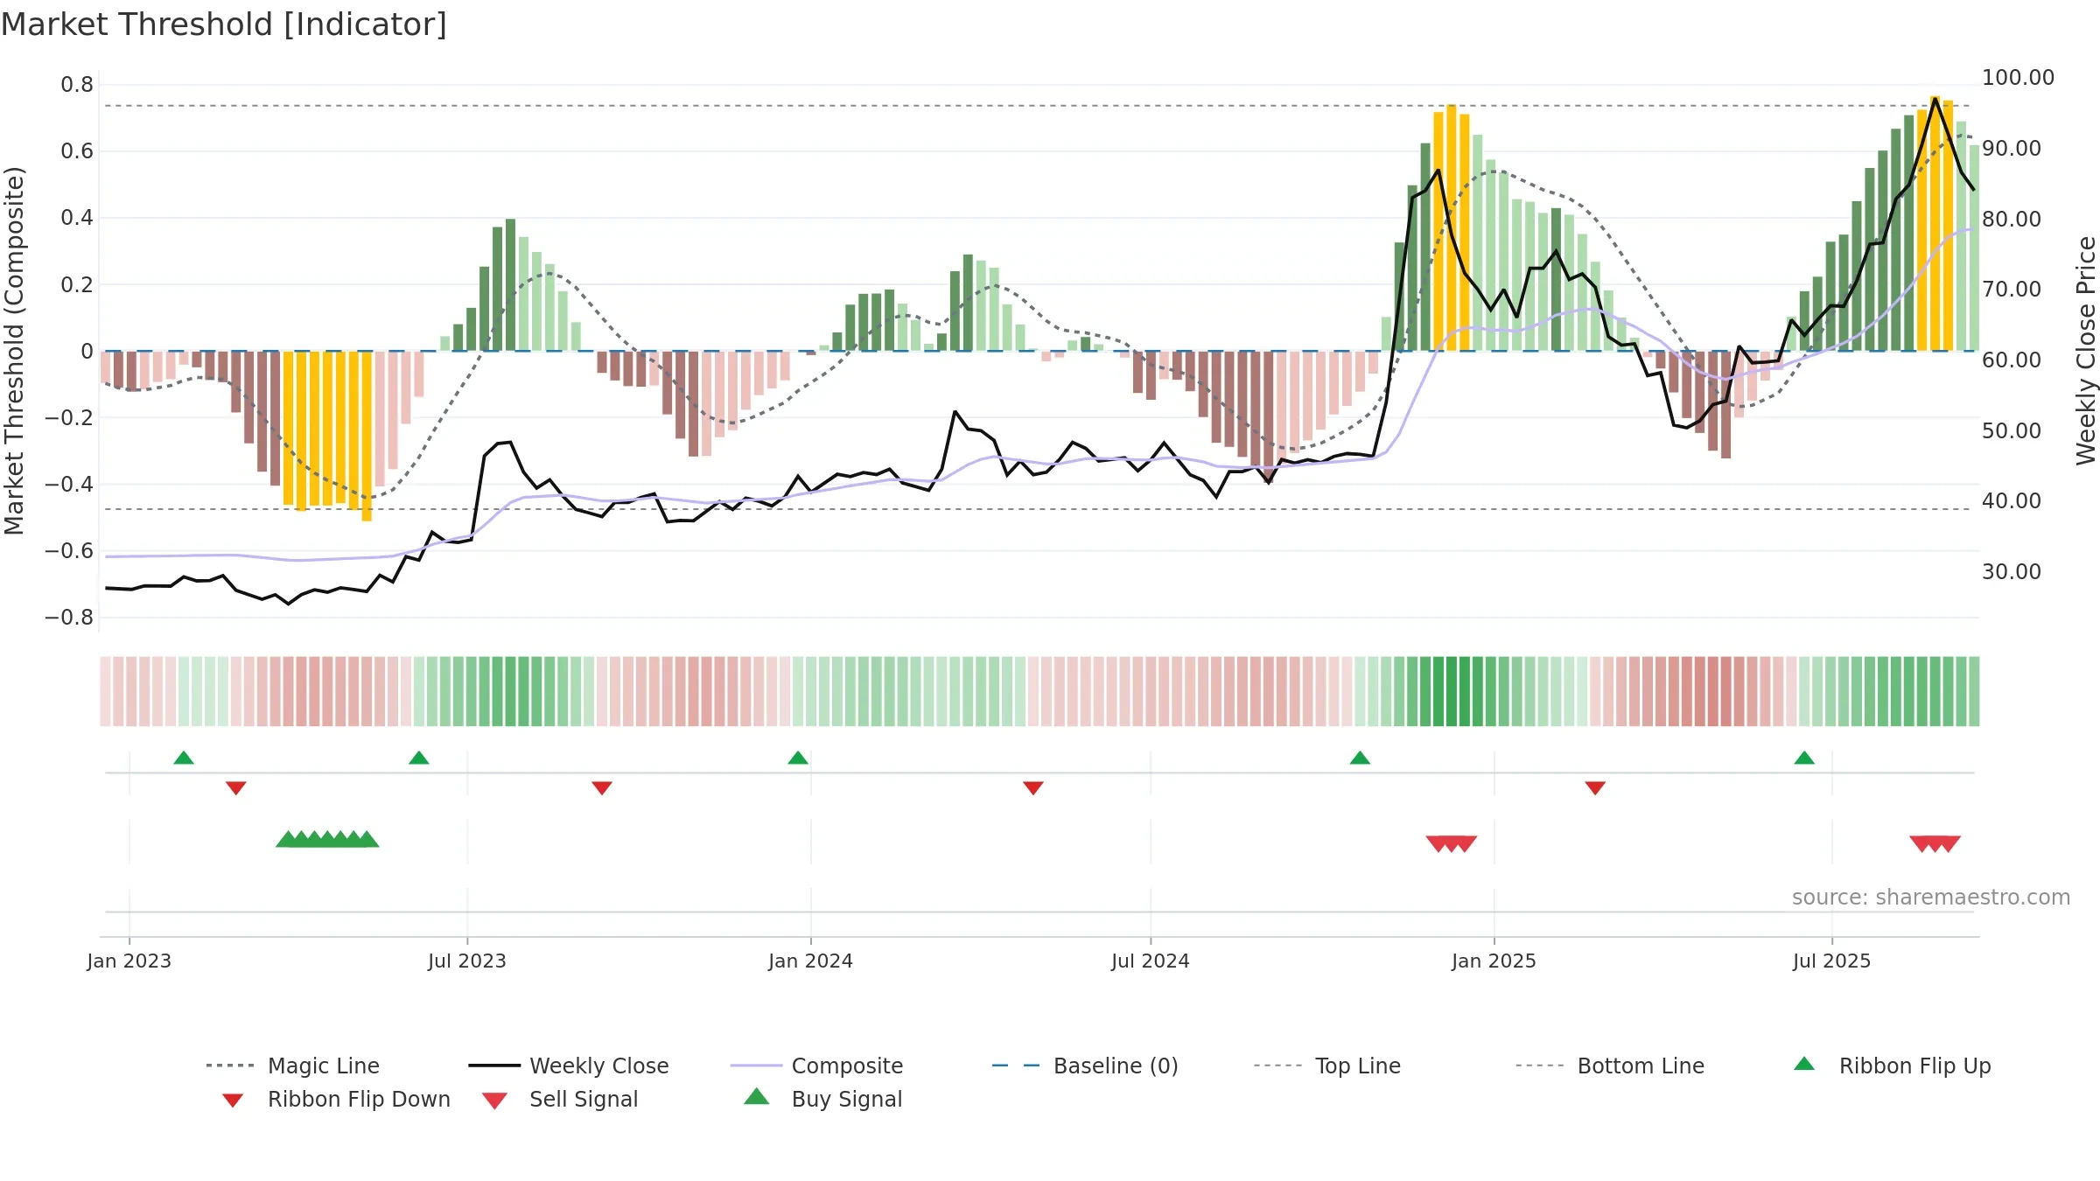
Task: Click the 30.00 right axis label
Action: click(x=2012, y=572)
